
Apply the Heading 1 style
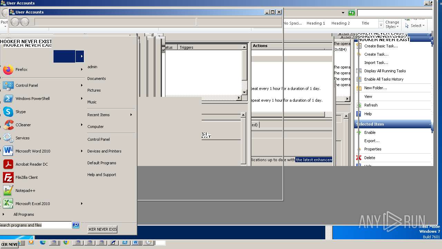coord(316,23)
